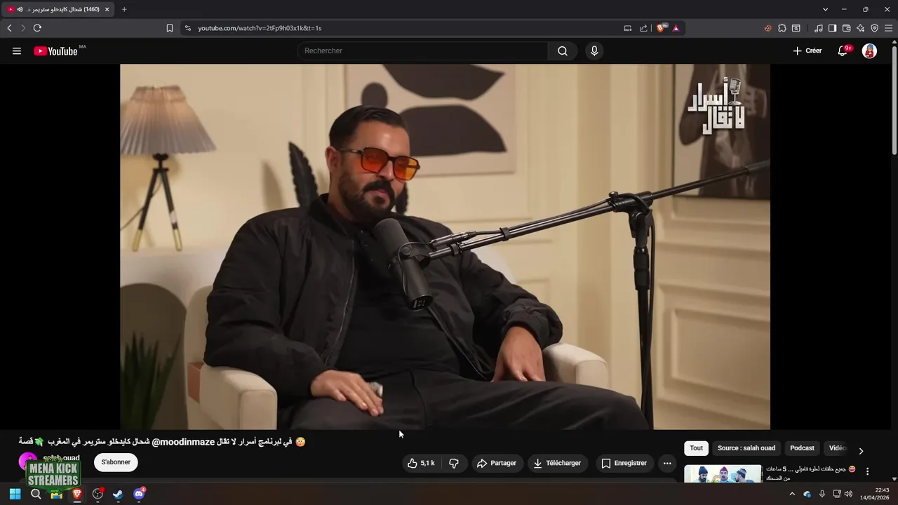Open the Brave playlist music note icon
Viewport: 898px width, 505px height.
pos(819,28)
